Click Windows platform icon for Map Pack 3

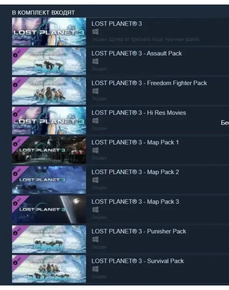[95, 210]
